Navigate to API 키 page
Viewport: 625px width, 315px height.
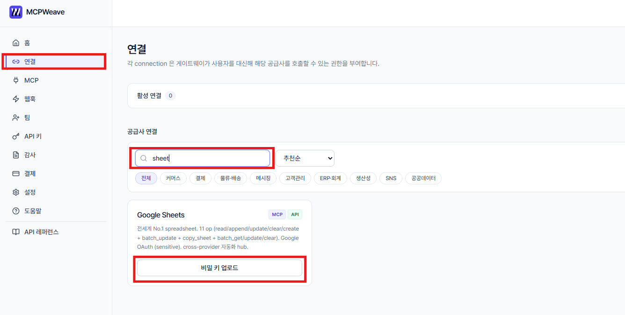[x=56, y=136]
